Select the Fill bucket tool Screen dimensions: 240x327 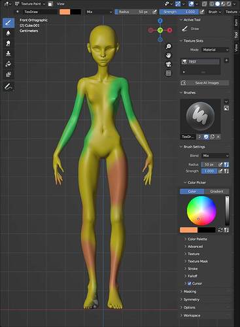point(9,64)
